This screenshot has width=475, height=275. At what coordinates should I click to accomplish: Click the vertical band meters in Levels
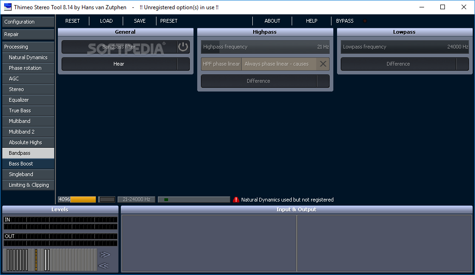click(x=50, y=260)
